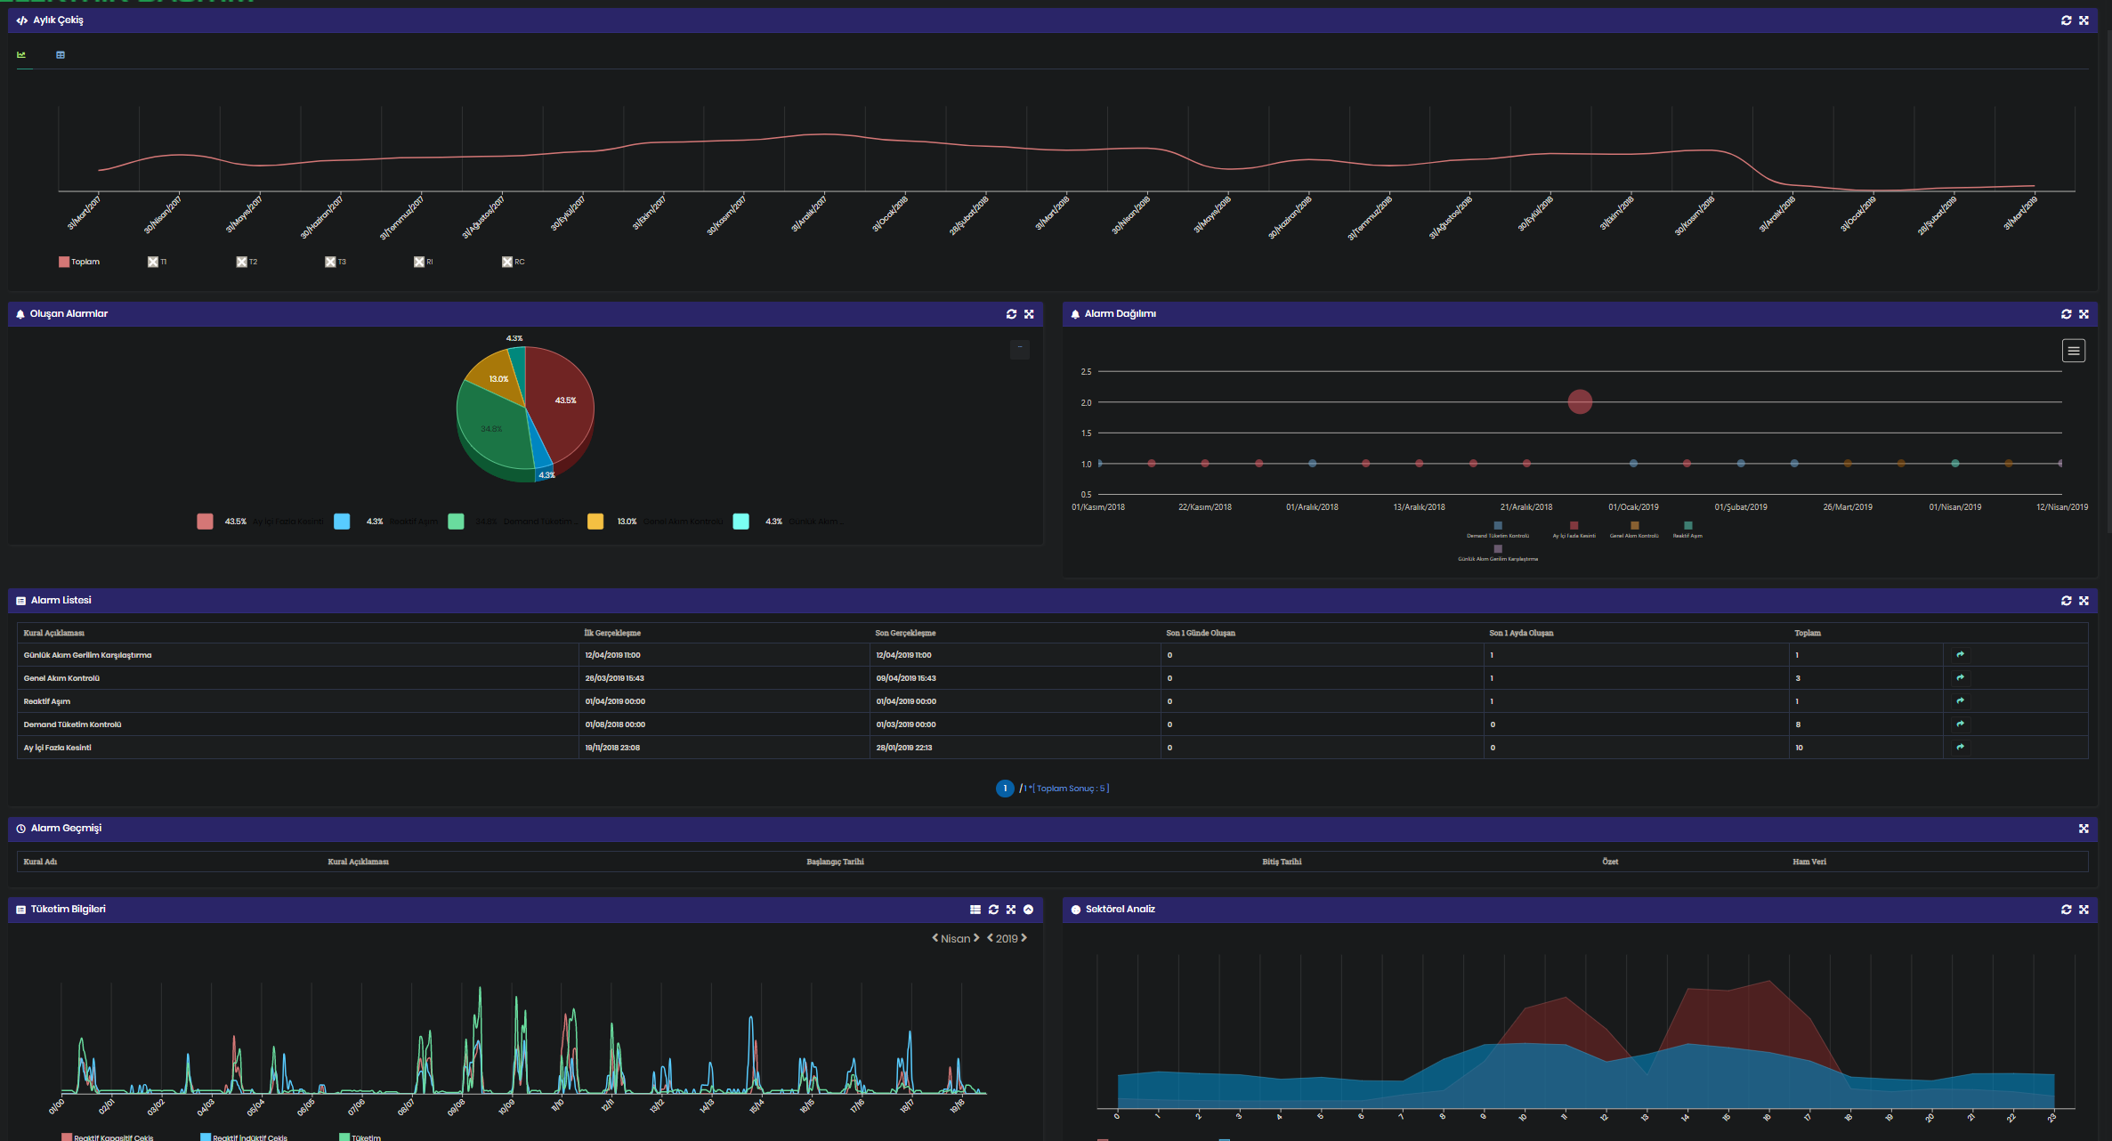Expand Sektörel Analiz panel to fullscreen
The image size is (2112, 1141).
[2084, 910]
